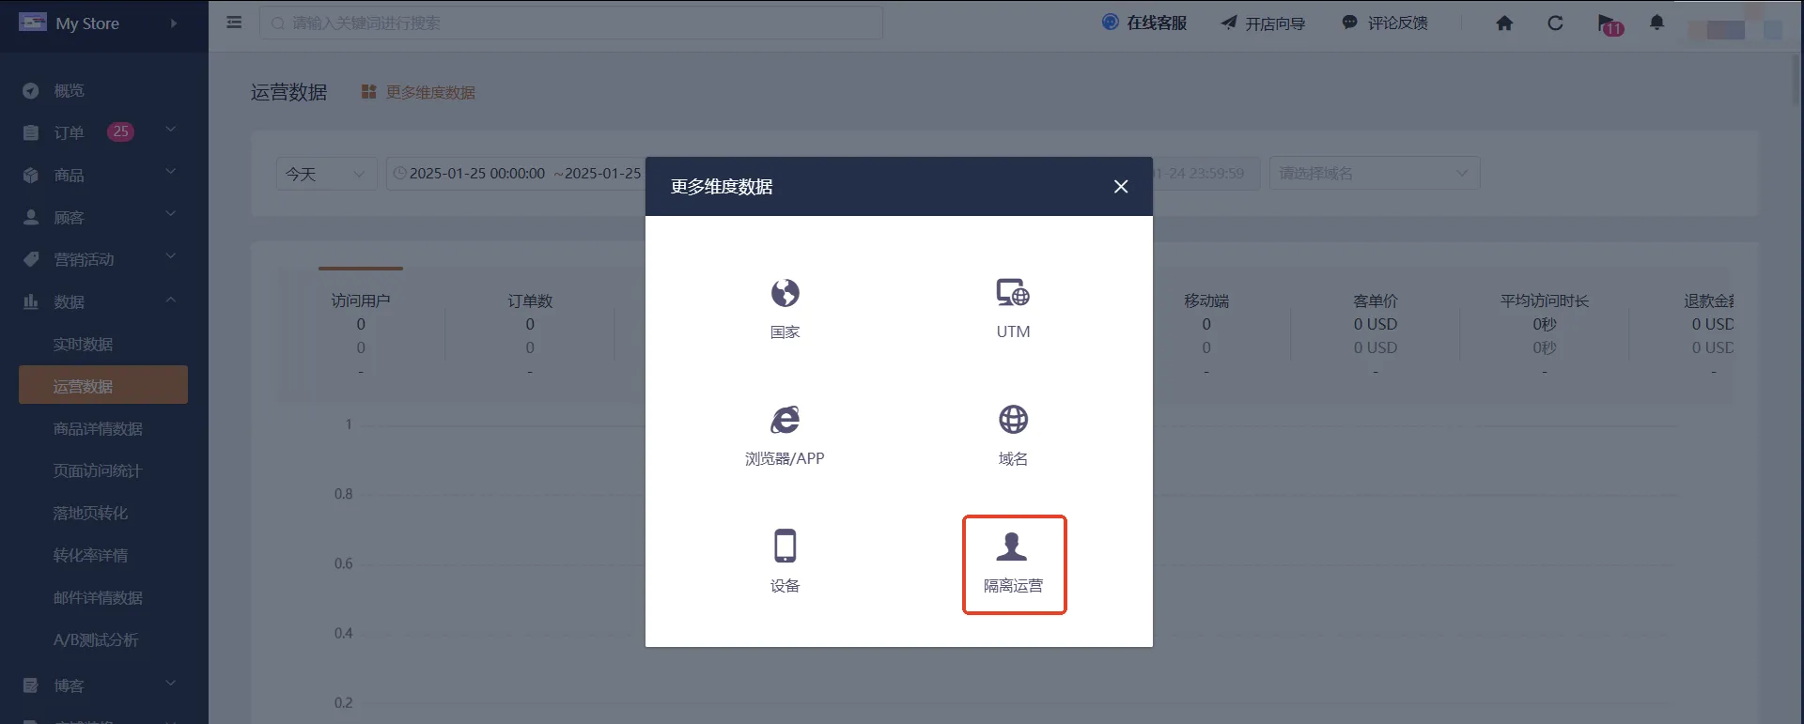The image size is (1804, 724).
Task: Select the 浏览器/APP browser icon
Action: click(785, 420)
